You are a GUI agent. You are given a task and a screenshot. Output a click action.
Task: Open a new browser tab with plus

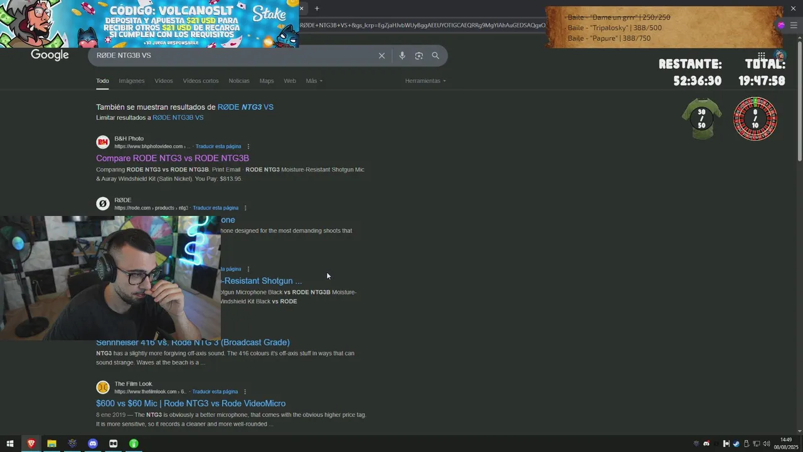pos(317,8)
